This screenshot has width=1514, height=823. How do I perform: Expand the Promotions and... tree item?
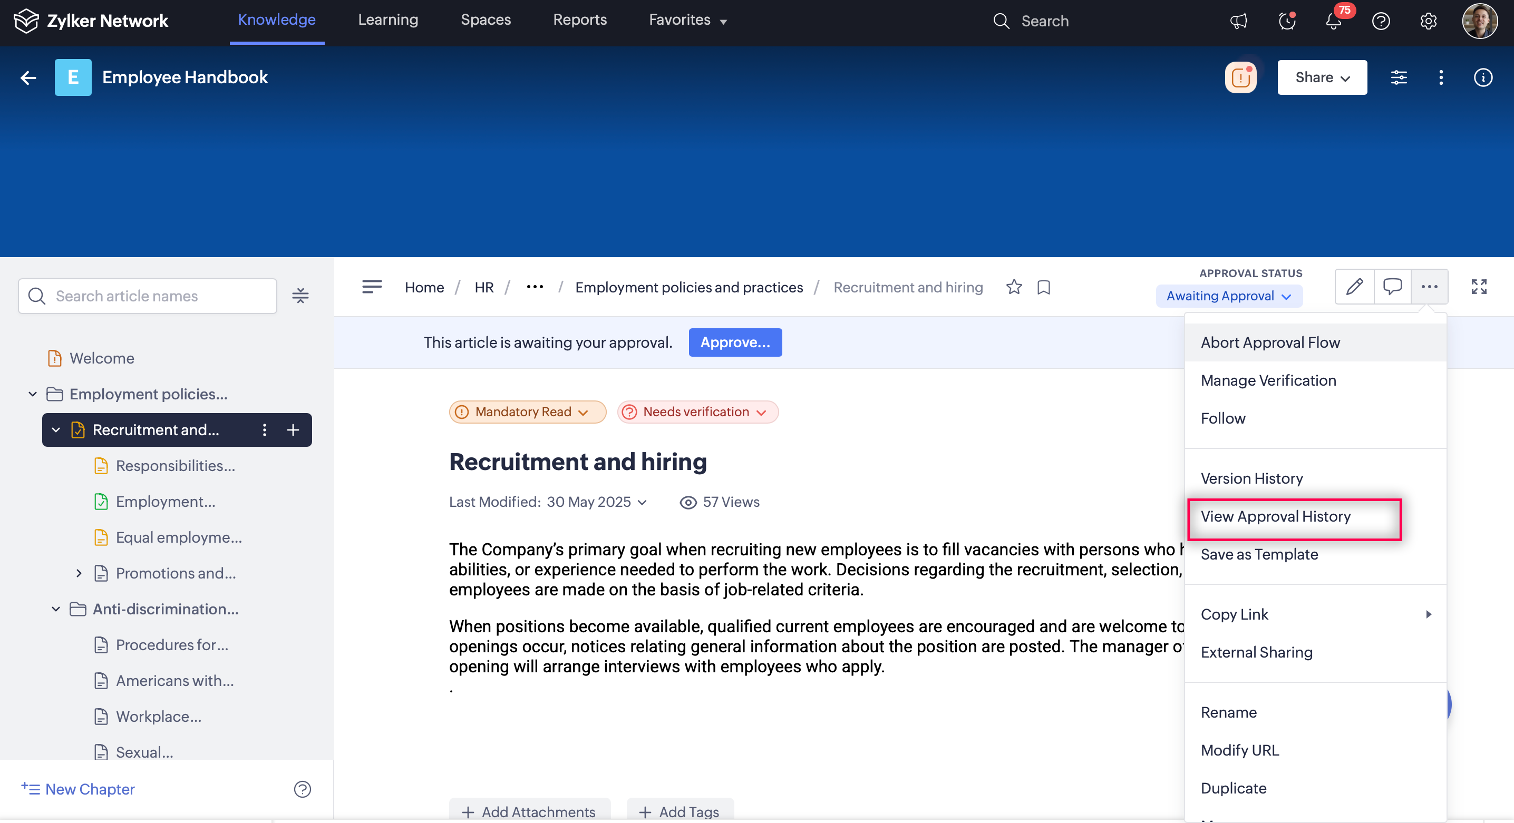pos(79,573)
